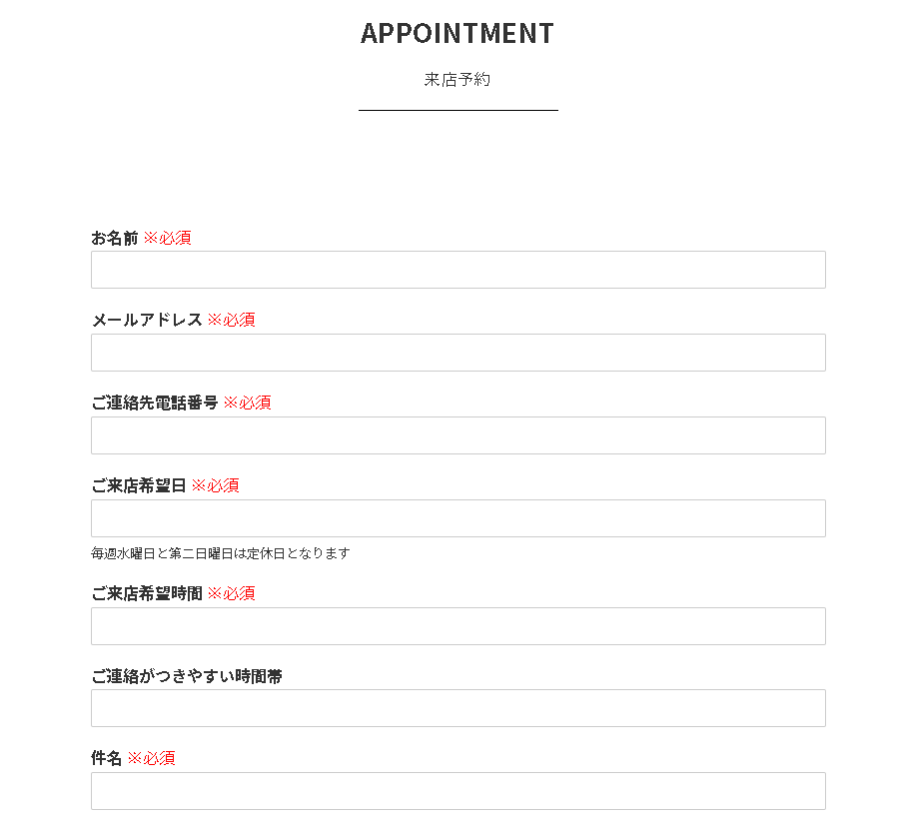Focus the メールアドレス email input field
The height and width of the screenshot is (819, 905).
(x=458, y=353)
